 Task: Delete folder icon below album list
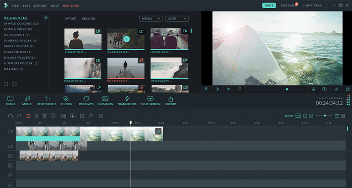(x=15, y=84)
